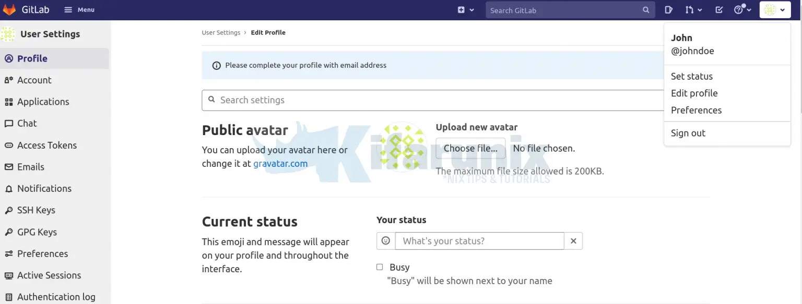The height and width of the screenshot is (304, 802).
Task: Expand the create new plus dropdown
Action: tap(466, 10)
